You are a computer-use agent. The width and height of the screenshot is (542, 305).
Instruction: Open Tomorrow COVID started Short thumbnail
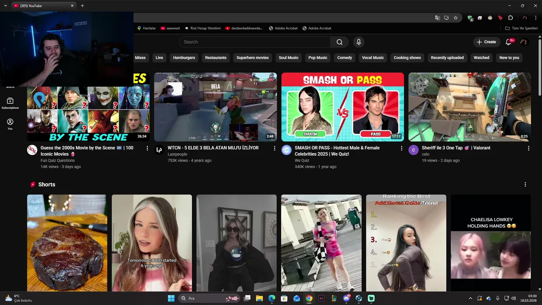point(152,243)
